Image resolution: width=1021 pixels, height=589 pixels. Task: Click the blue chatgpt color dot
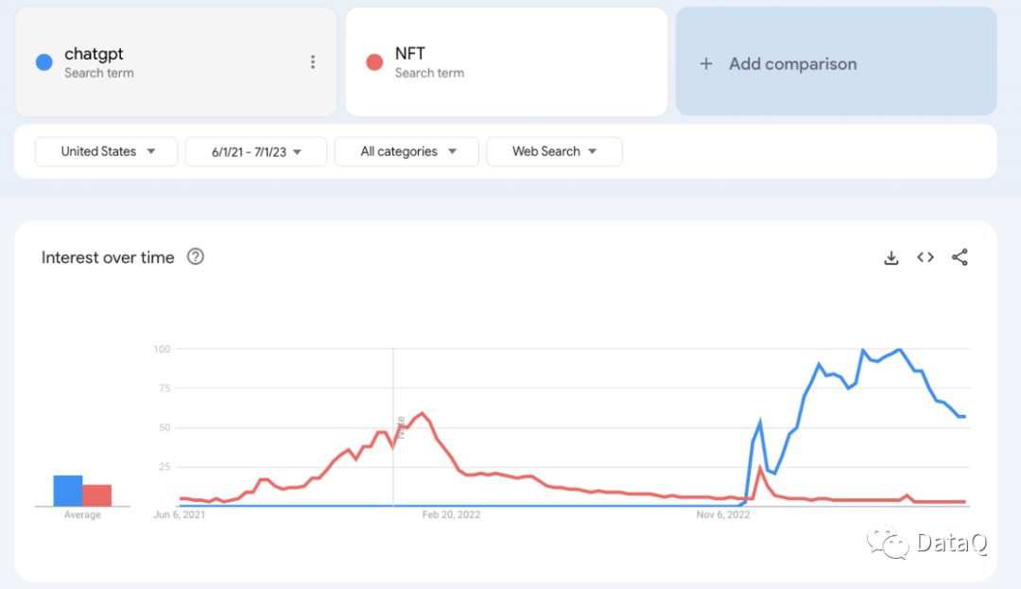tap(44, 62)
